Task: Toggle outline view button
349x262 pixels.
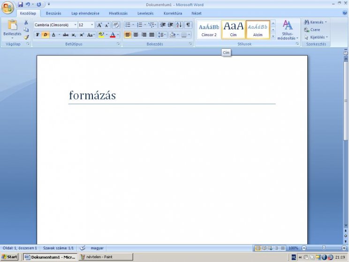Action: tap(276, 248)
